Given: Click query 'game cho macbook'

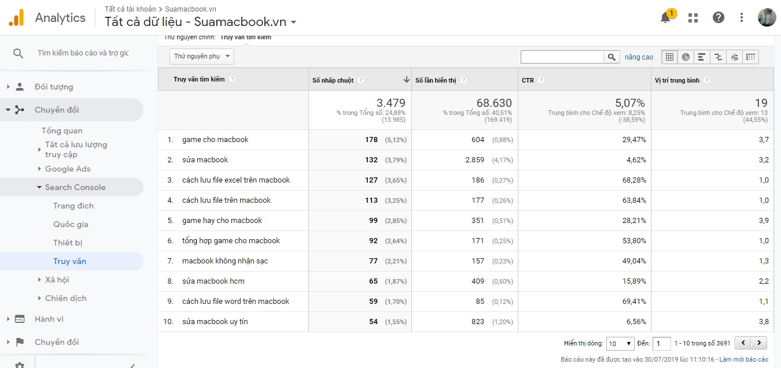Looking at the screenshot, I should tap(215, 139).
